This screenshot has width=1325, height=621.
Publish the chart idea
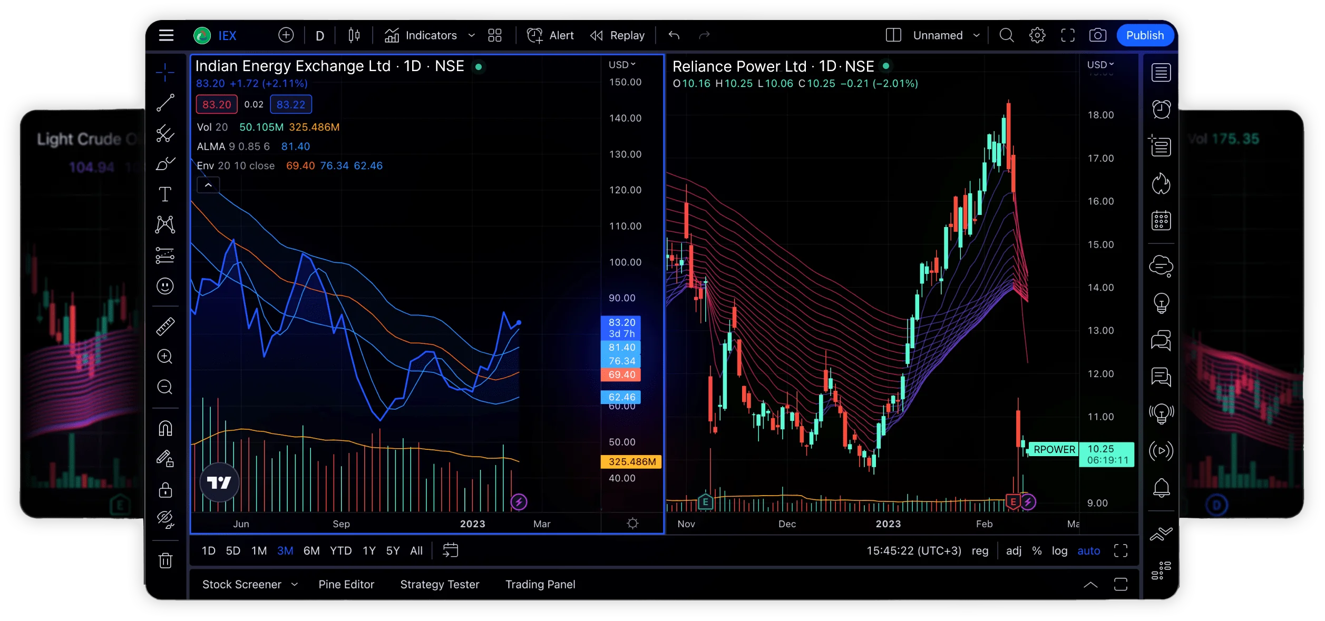1145,35
